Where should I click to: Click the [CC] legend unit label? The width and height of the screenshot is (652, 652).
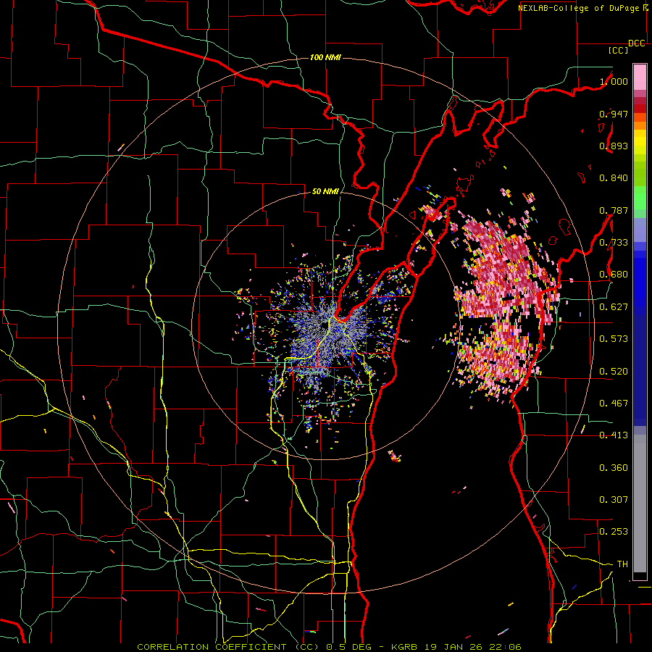pyautogui.click(x=618, y=50)
